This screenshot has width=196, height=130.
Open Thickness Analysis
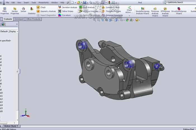[111, 11]
